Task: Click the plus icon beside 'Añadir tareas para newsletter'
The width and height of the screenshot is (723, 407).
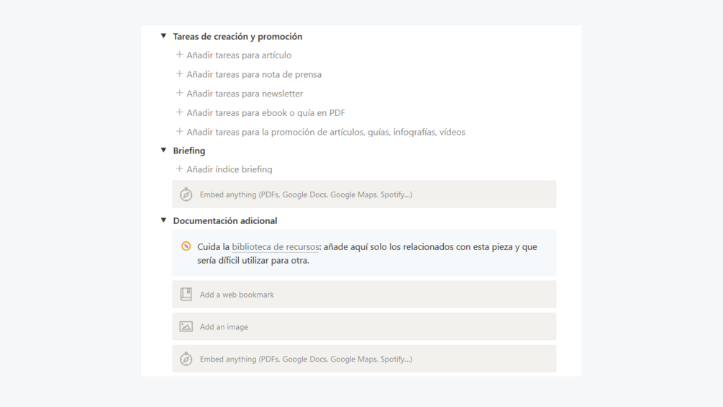Action: pyautogui.click(x=180, y=93)
